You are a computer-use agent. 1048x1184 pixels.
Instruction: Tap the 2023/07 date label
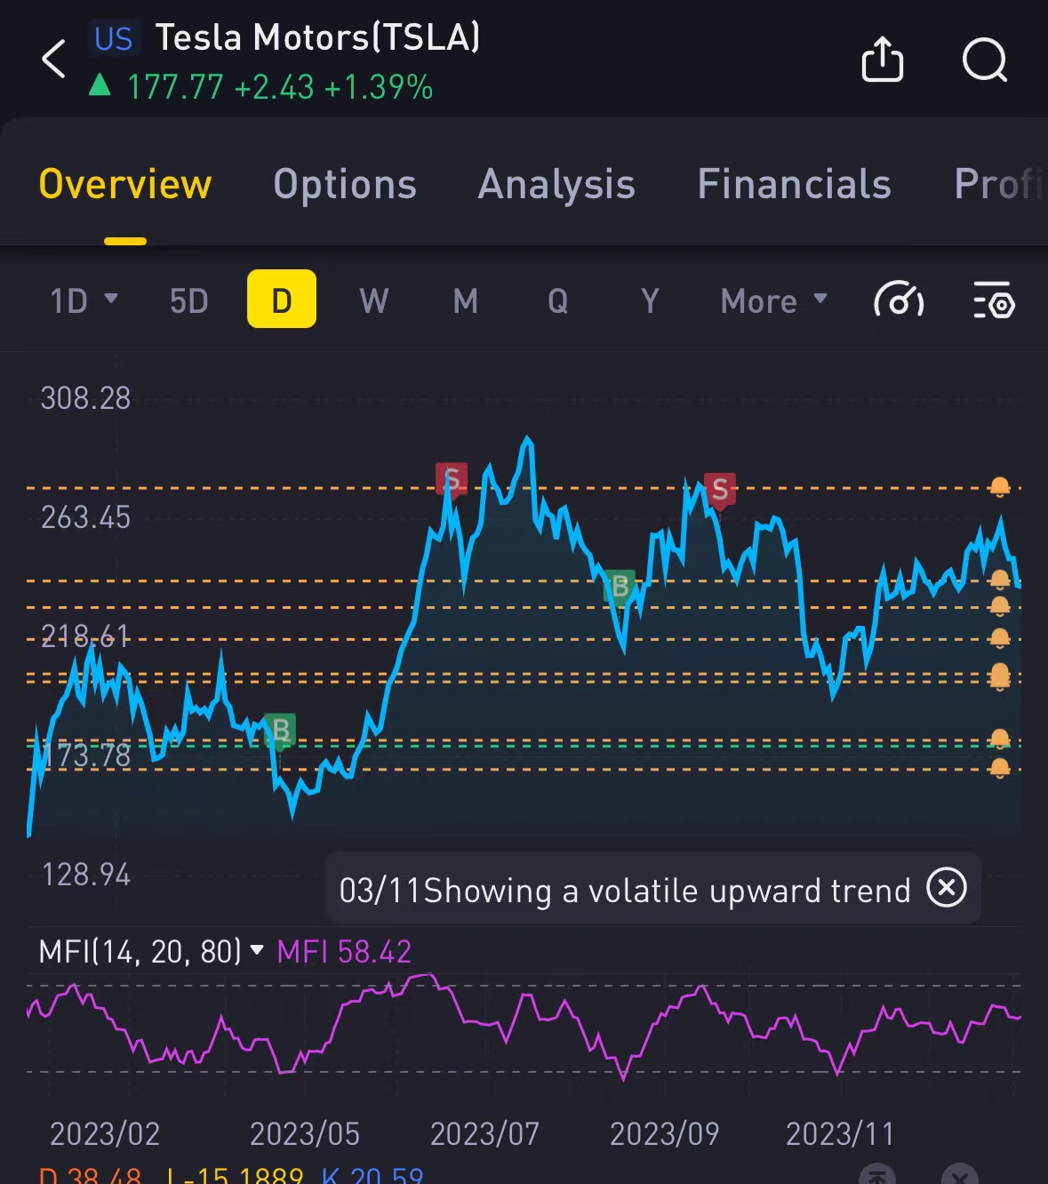pyautogui.click(x=484, y=1133)
